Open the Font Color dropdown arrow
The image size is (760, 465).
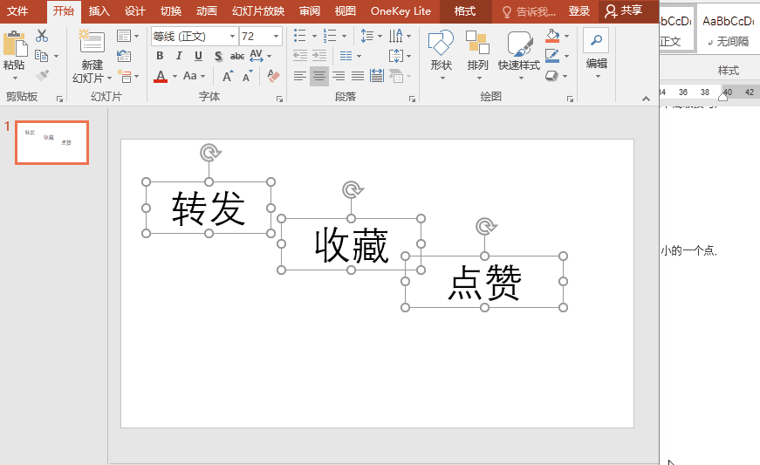[x=175, y=76]
